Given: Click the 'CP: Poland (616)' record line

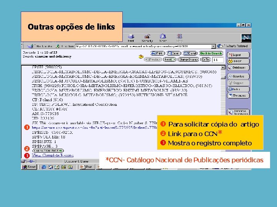Looking at the screenshot, I should (x=47, y=100).
